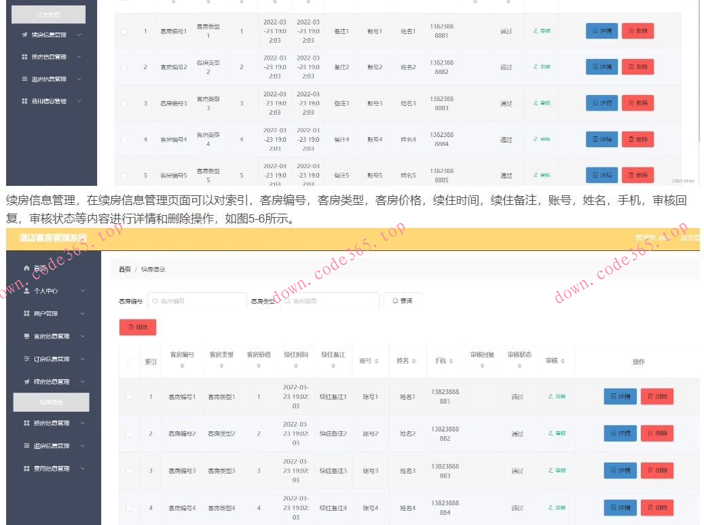Screen dimensions: 704x525
Task: Click the red batch 删除 button
Action: click(138, 326)
